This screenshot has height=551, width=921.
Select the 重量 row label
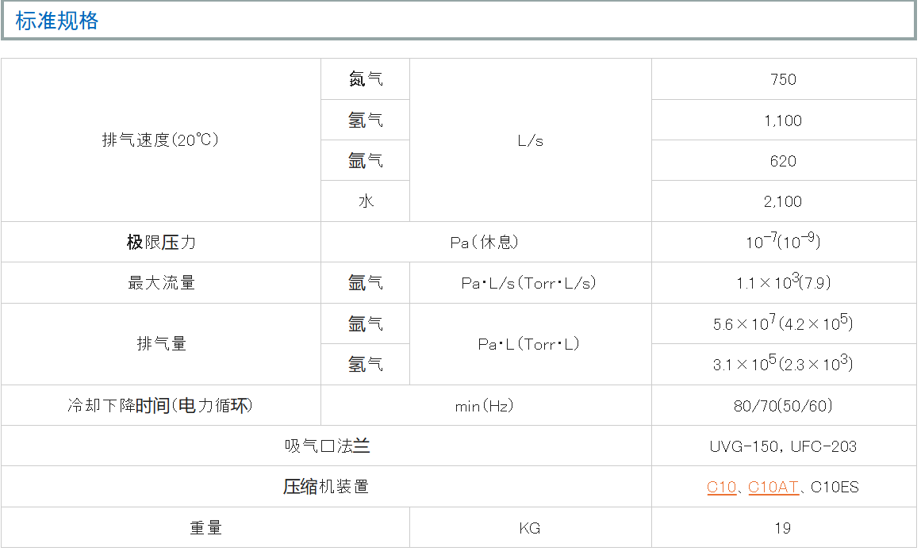[205, 527]
